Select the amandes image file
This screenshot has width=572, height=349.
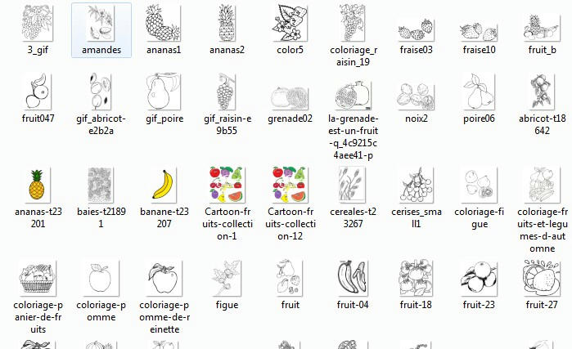pos(101,23)
